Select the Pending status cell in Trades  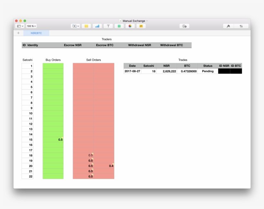(208, 71)
